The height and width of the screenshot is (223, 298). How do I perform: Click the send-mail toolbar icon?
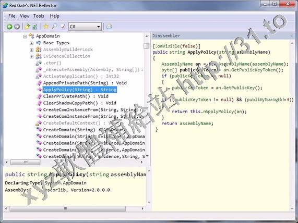(109, 27)
